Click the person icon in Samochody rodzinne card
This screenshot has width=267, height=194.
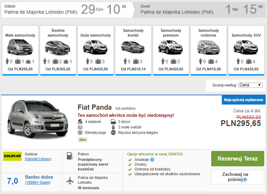point(200,61)
